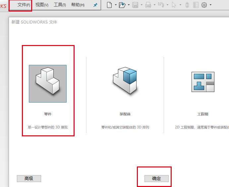
Task: Click the 零件和/或其它装配体的 3D 排列 description
Action: coord(125,127)
